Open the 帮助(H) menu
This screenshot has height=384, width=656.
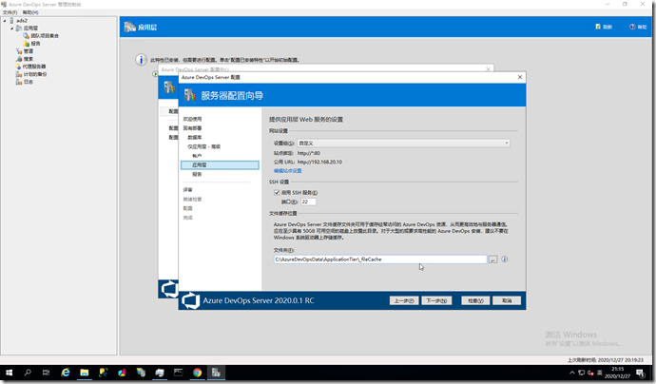point(30,12)
